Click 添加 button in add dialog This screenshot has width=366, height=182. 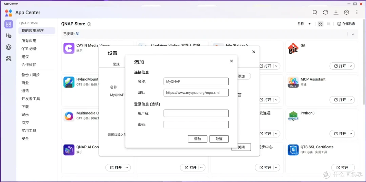198,139
